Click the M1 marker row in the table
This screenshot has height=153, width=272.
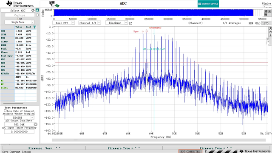point(18,81)
